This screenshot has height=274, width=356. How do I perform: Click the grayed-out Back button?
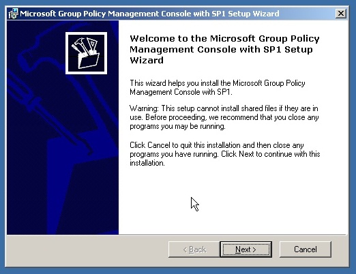click(194, 249)
